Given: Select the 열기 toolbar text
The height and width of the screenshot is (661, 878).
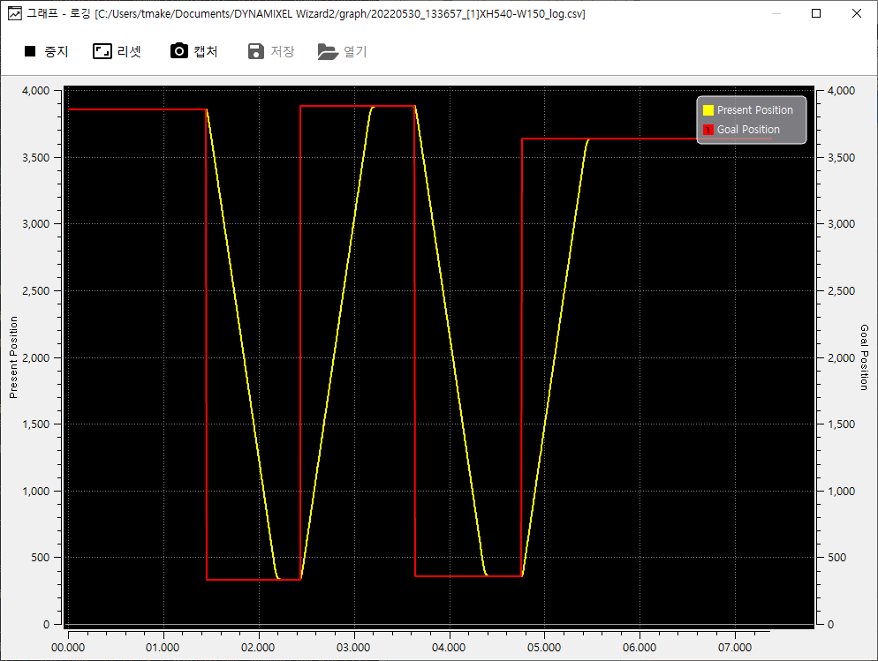Looking at the screenshot, I should [x=355, y=52].
